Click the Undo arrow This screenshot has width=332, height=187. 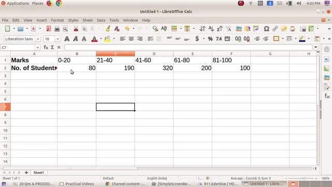tap(127, 29)
